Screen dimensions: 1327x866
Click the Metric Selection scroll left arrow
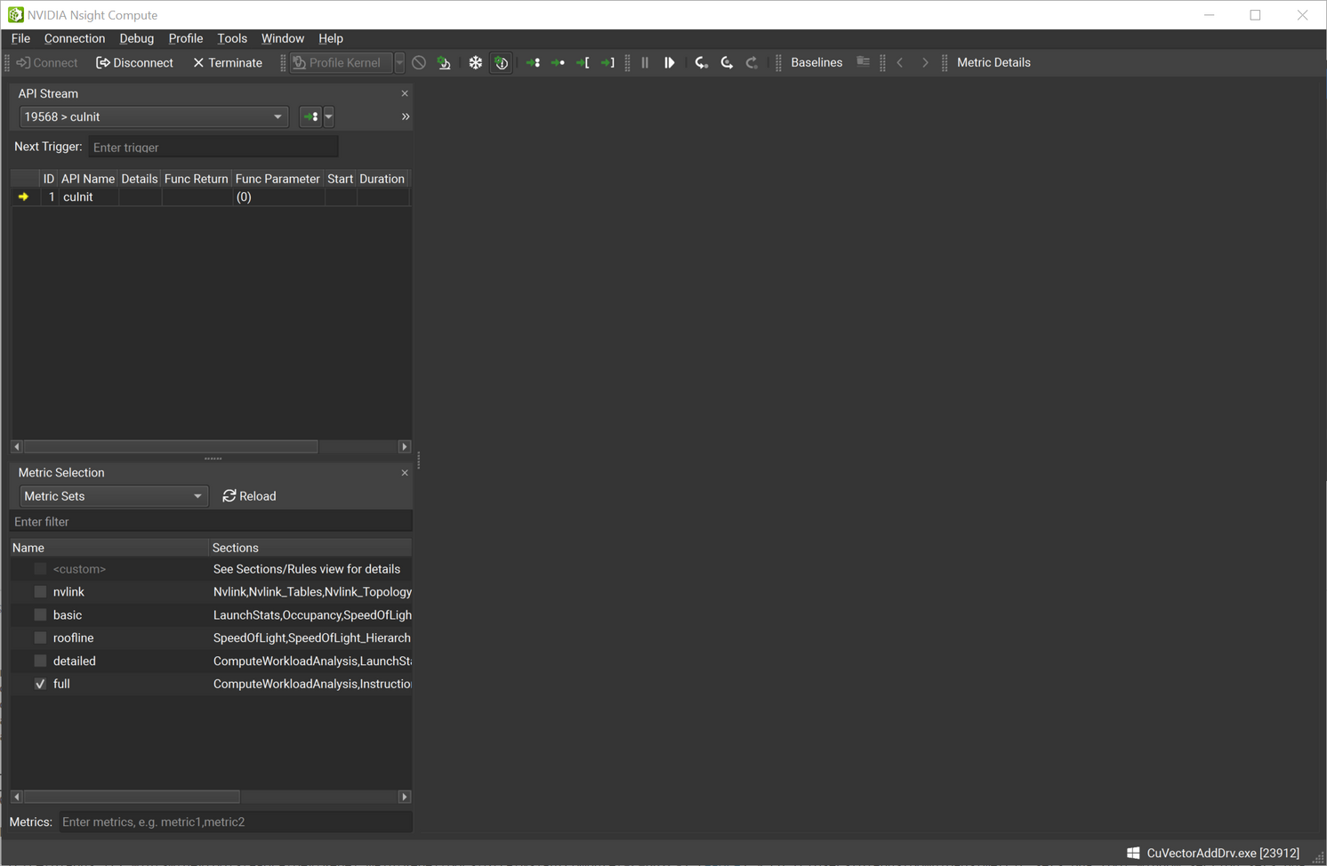coord(17,797)
